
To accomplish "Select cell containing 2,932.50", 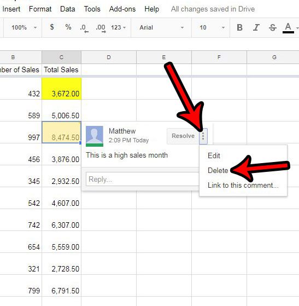I will (x=61, y=176).
